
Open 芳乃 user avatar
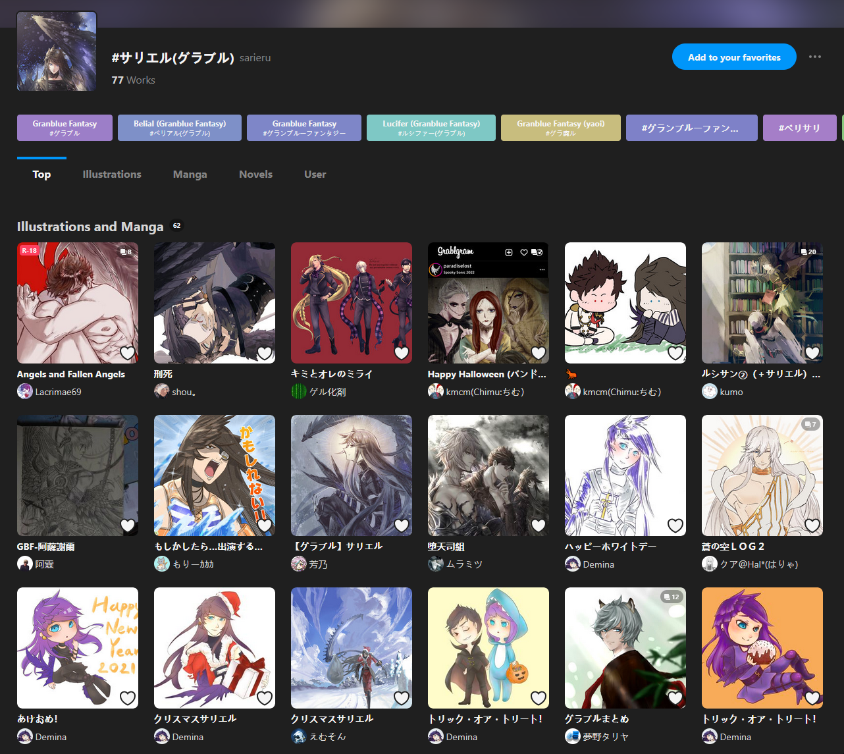click(299, 564)
